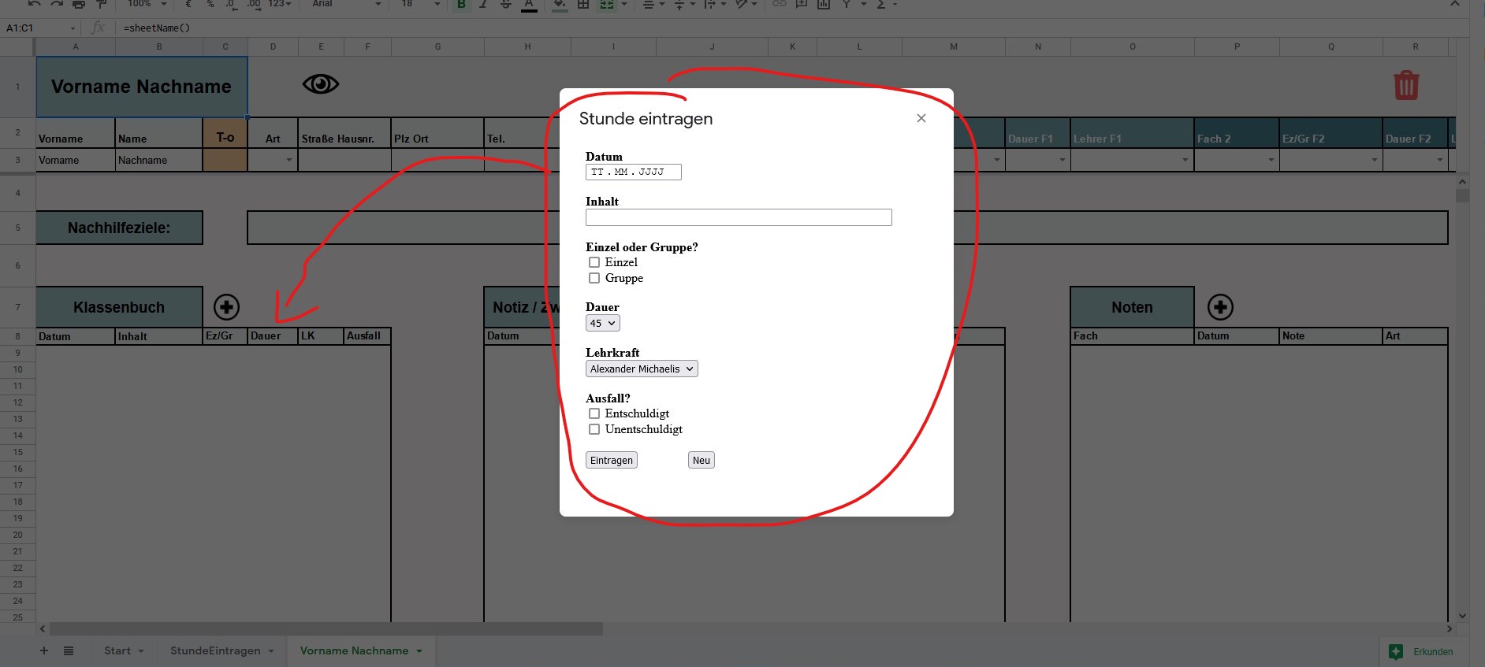Open the Arial font dropdown
This screenshot has height=667, width=1485.
(x=345, y=4)
